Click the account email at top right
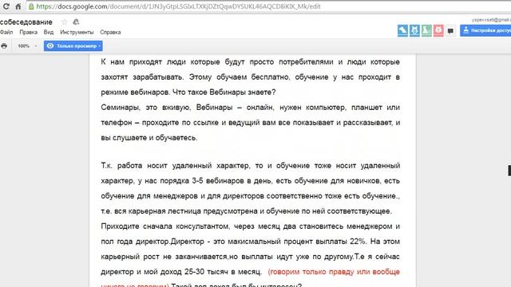The height and width of the screenshot is (287, 511). [491, 20]
